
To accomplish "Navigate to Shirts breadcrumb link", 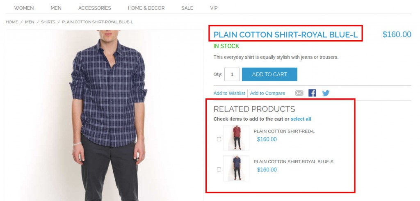I will pos(48,22).
